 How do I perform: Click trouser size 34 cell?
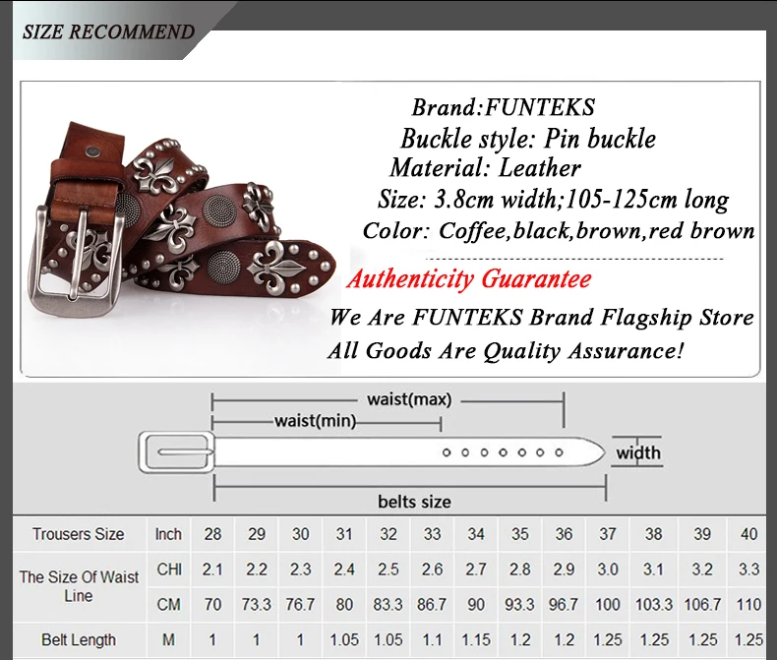[476, 534]
